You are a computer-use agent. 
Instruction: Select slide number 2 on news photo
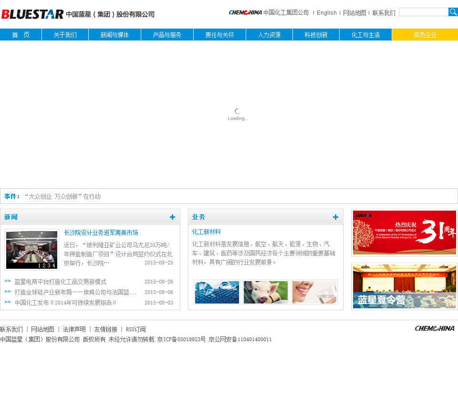[x=44, y=265]
